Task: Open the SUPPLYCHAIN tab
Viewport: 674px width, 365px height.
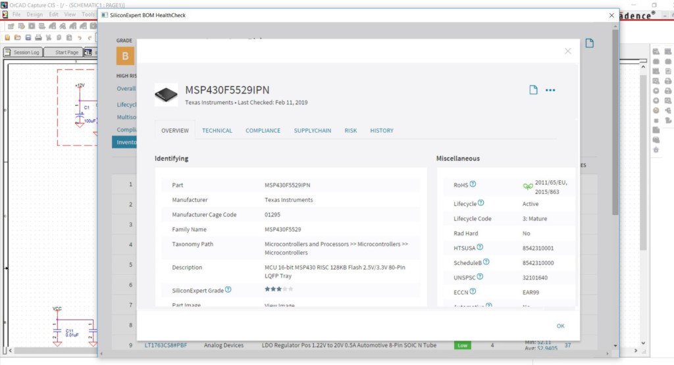Action: (x=312, y=131)
